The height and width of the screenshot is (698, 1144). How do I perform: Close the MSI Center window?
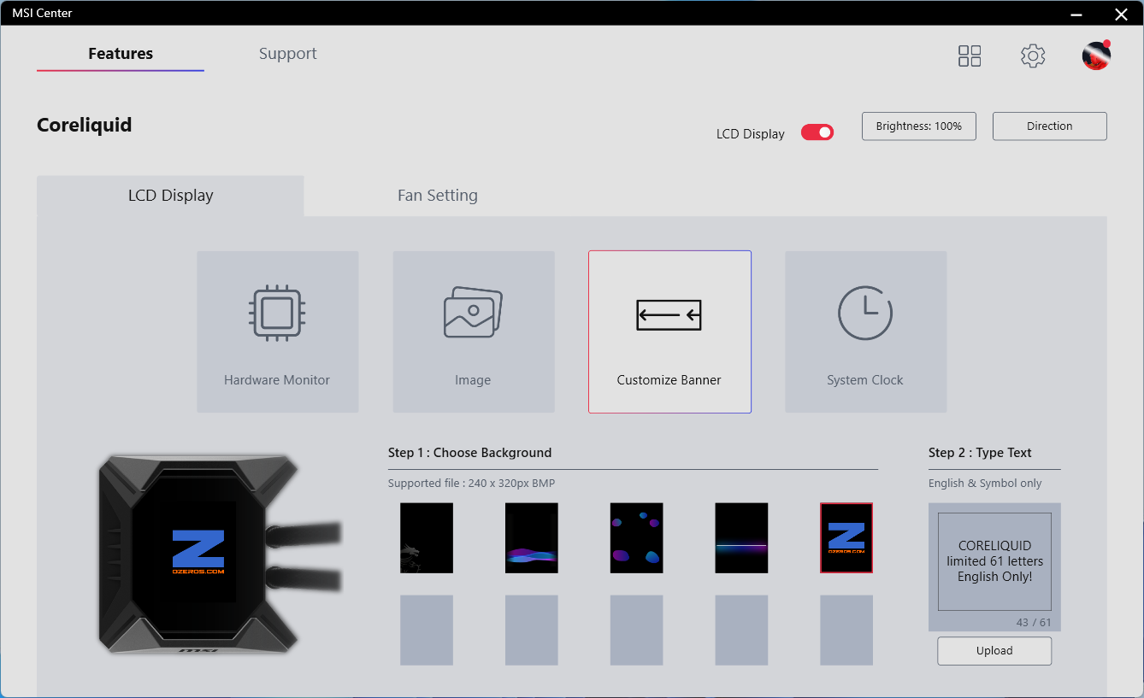(1121, 14)
